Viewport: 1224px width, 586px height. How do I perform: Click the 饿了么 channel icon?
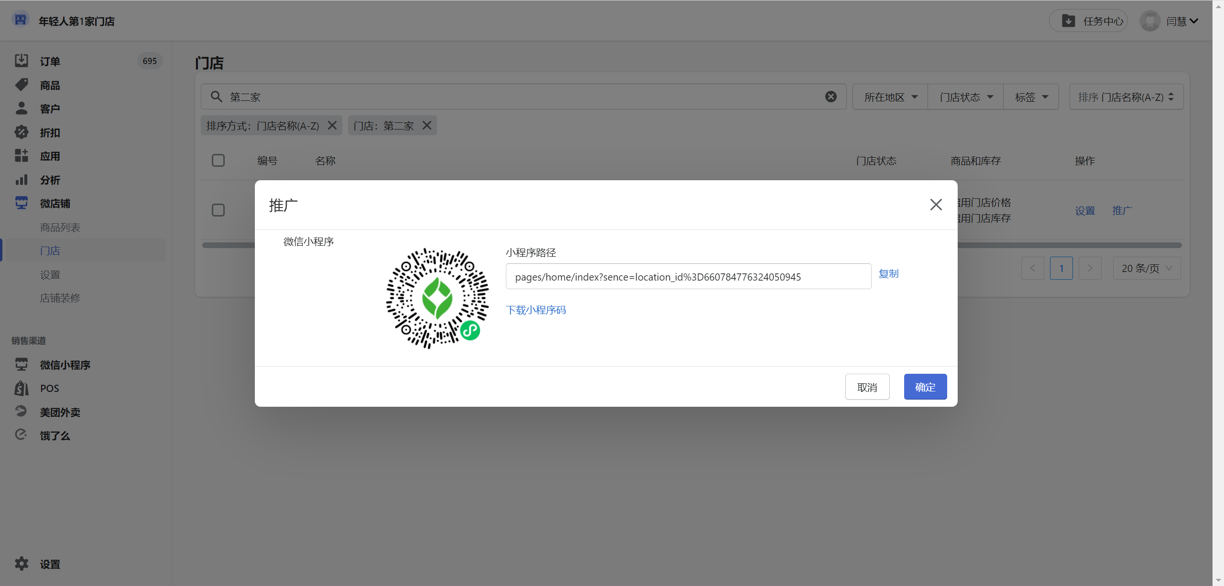point(21,435)
